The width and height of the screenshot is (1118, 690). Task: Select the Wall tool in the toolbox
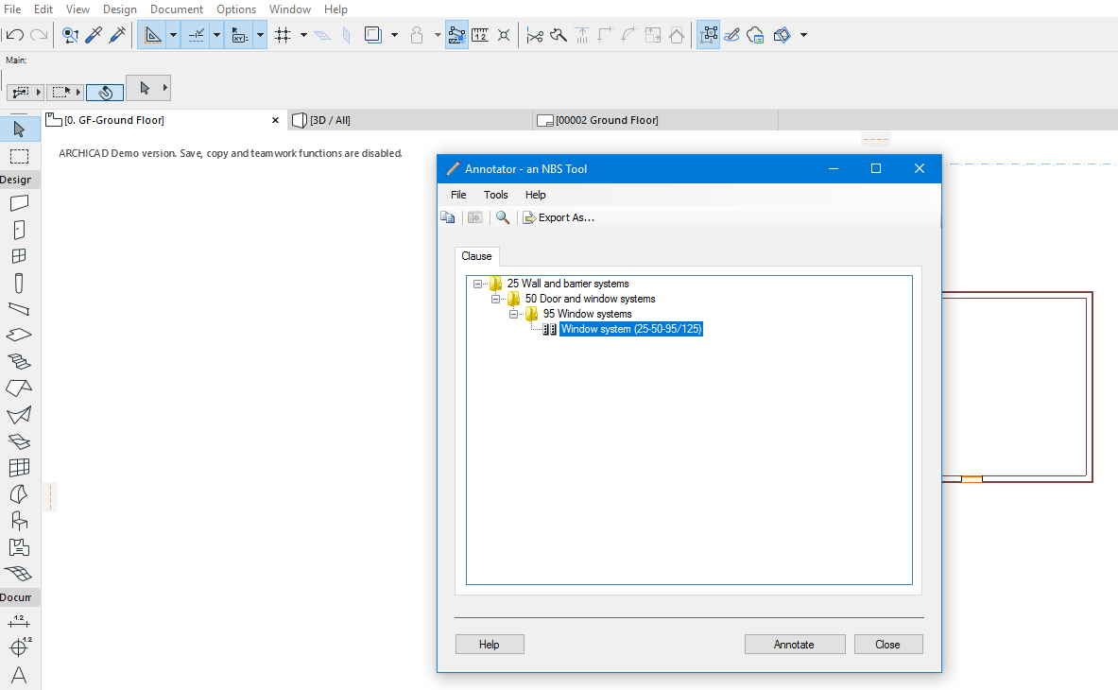pos(19,203)
